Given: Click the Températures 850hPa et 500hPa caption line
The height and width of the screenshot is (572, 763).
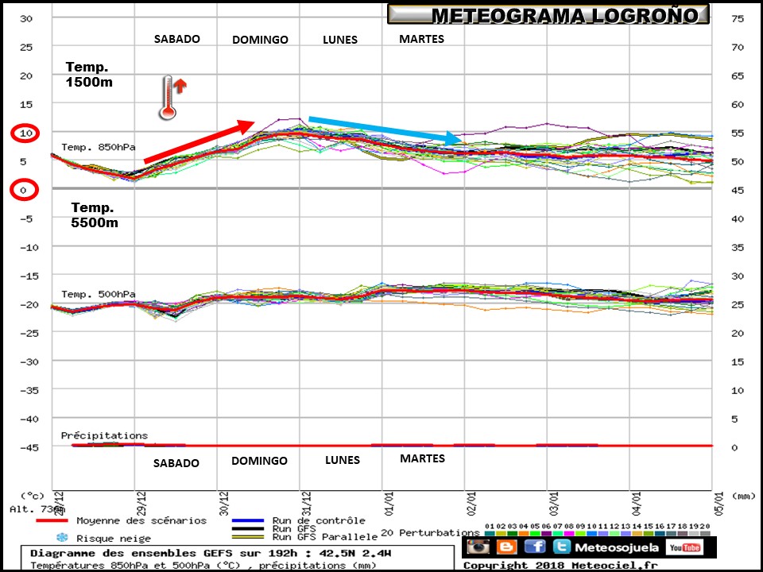Looking at the screenshot, I should [203, 565].
